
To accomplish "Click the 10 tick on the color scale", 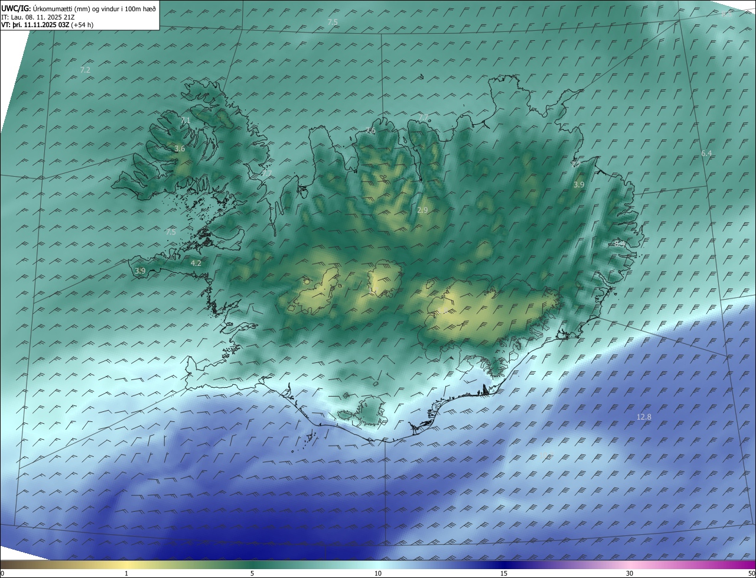I will [378, 573].
